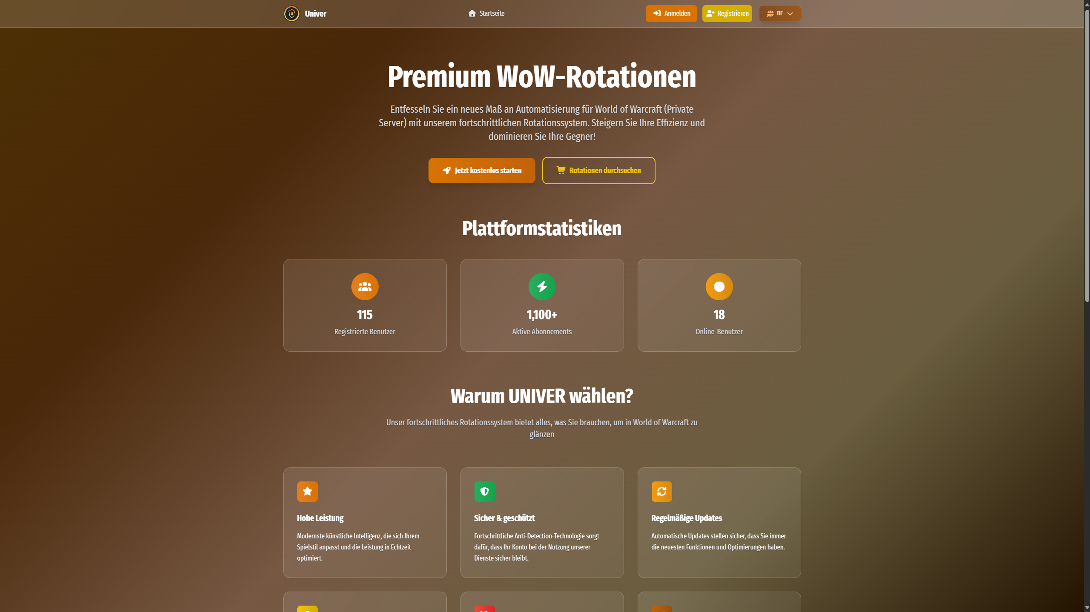Click the orange online users circle icon
Screen dimensions: 1090x612
719,286
